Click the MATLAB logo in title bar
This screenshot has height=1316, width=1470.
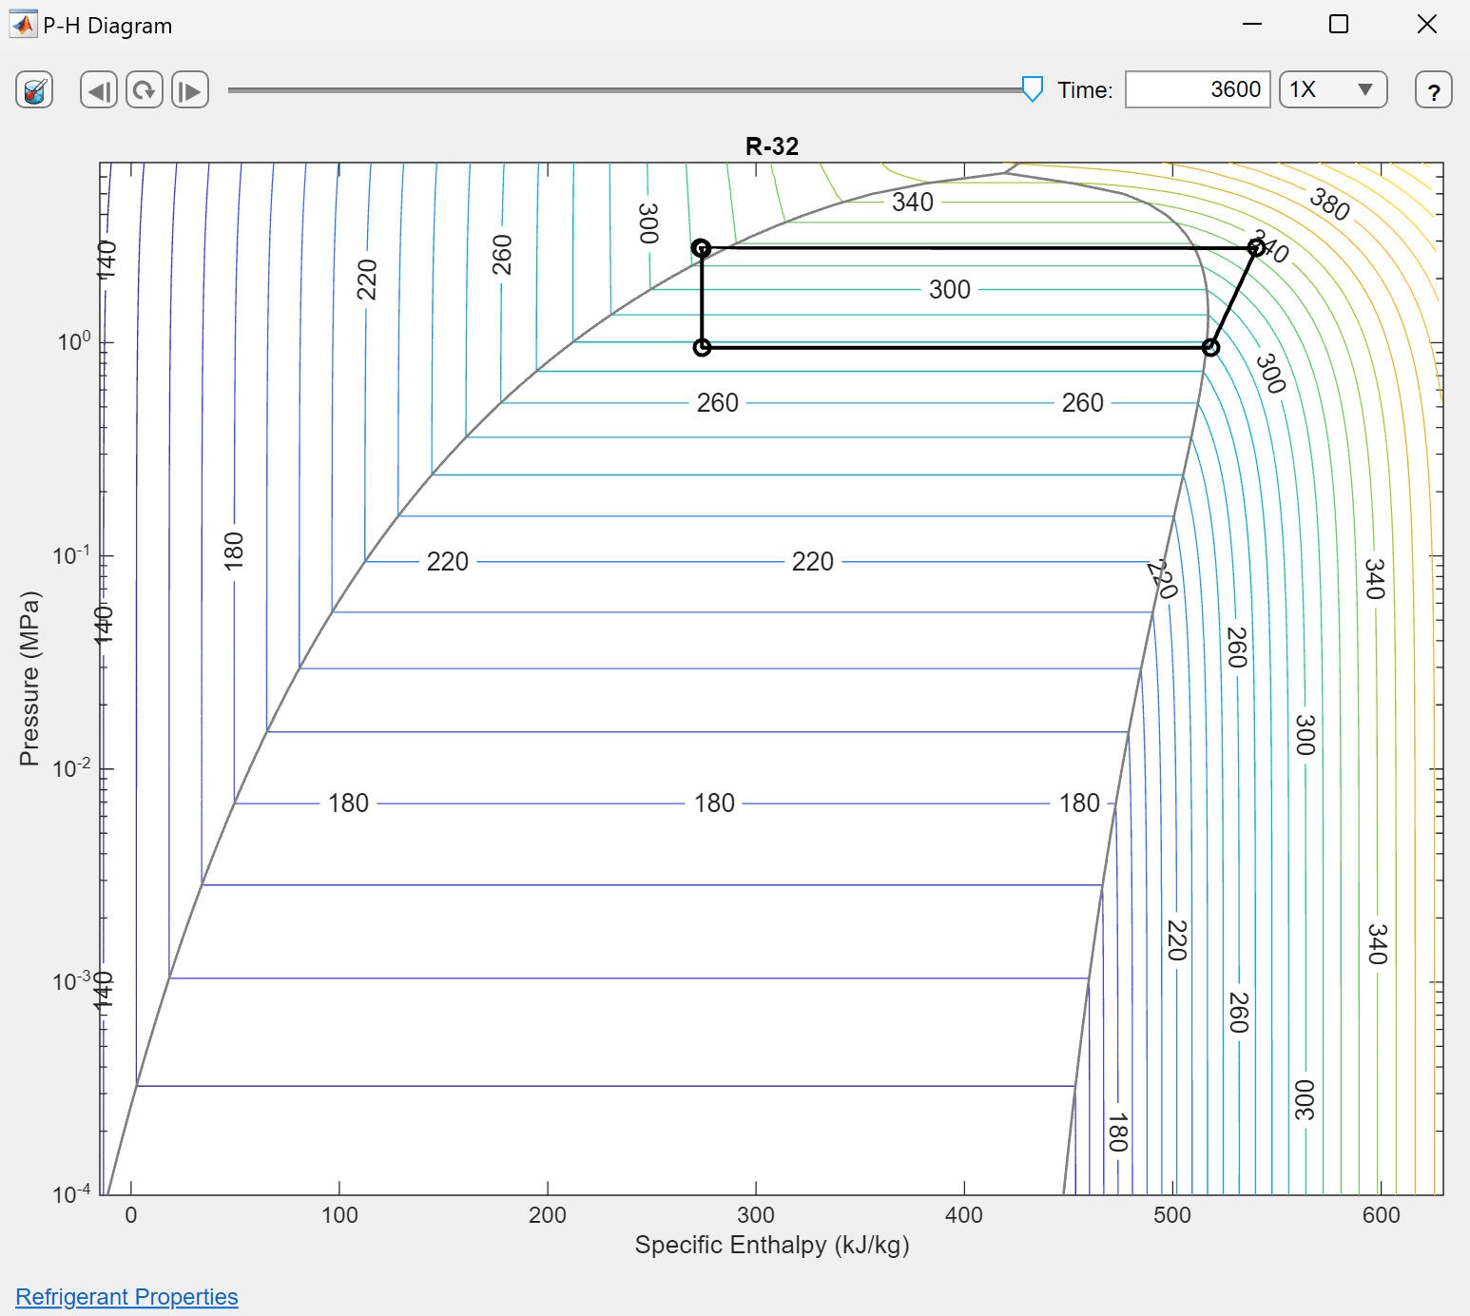tap(22, 25)
